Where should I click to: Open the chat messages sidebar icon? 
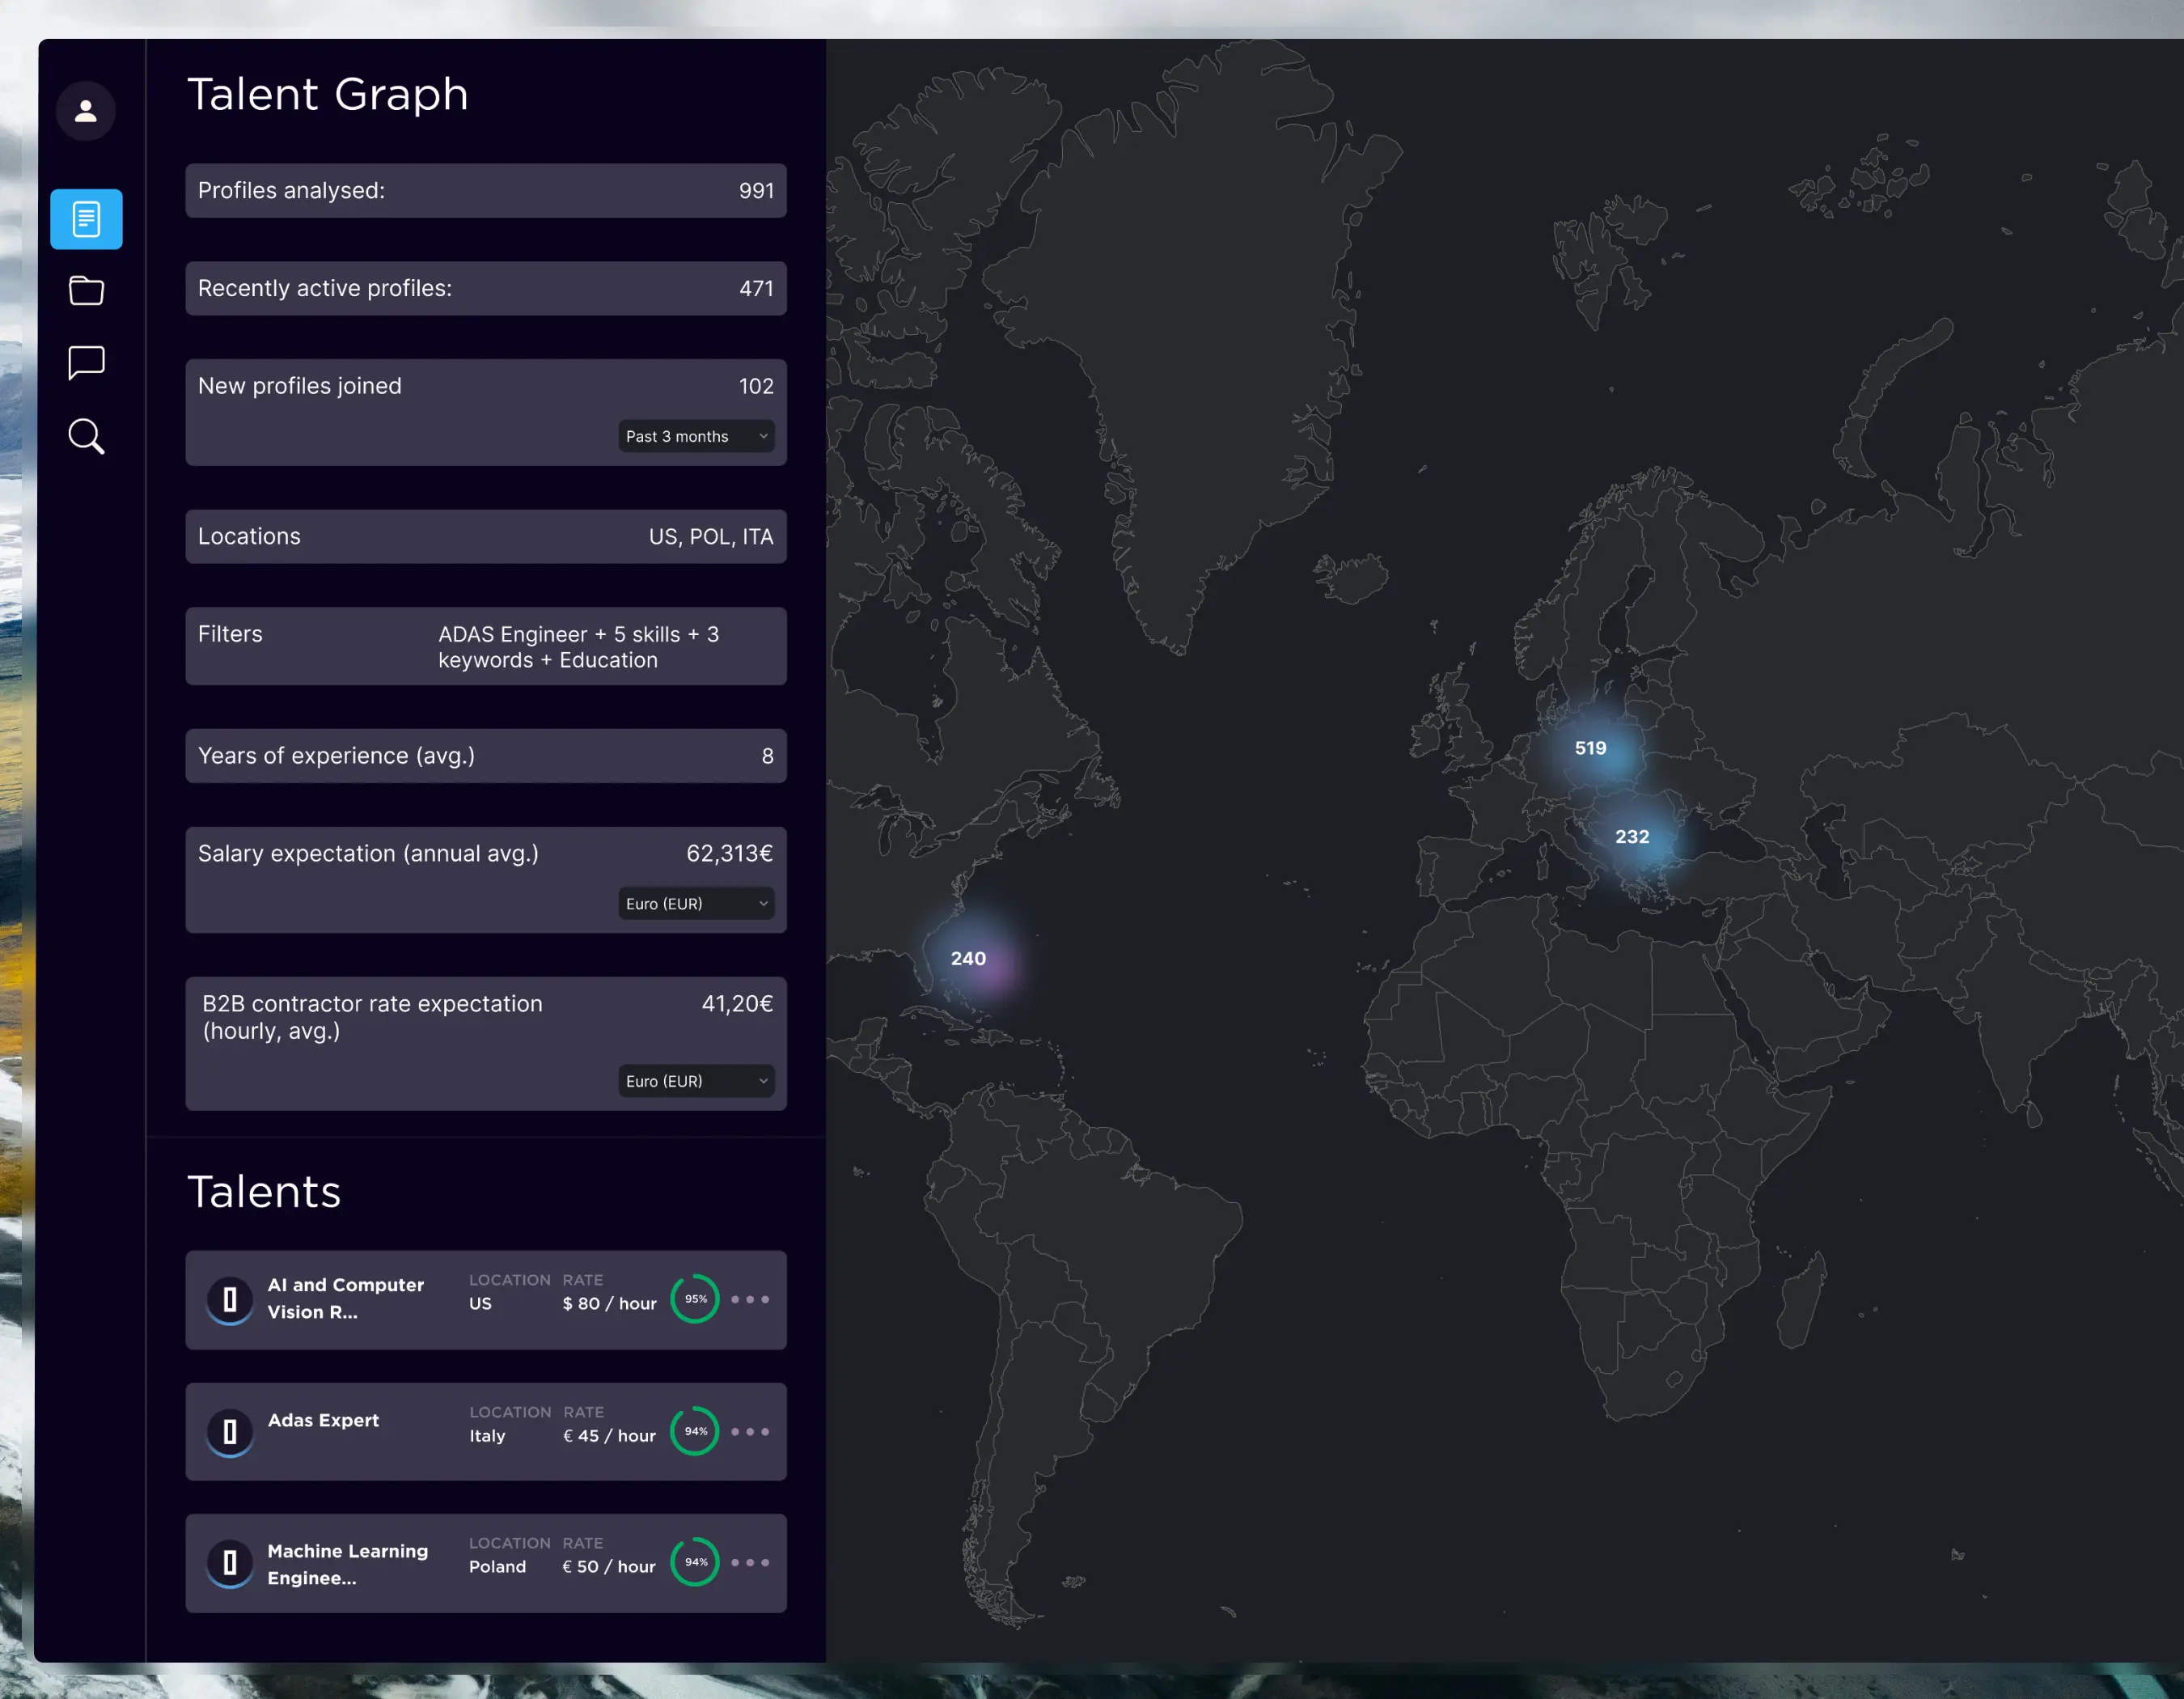tap(86, 363)
